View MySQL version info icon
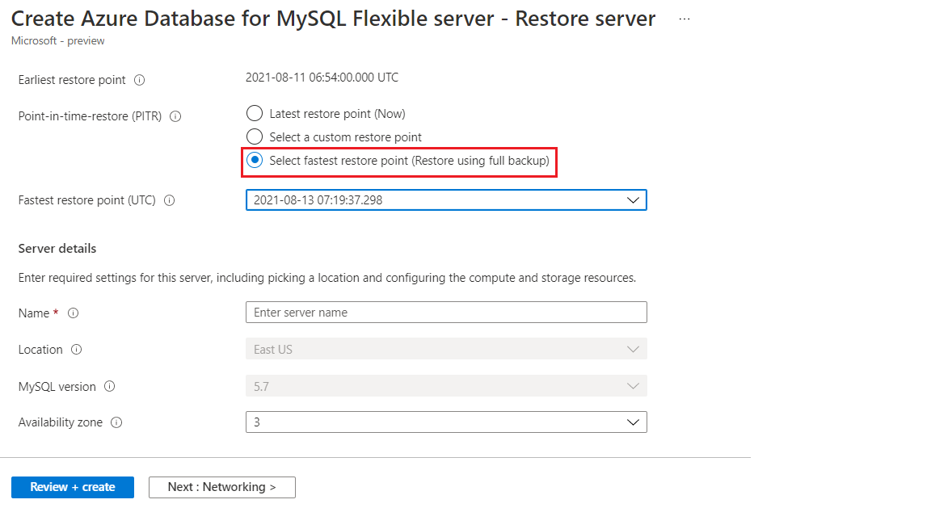The image size is (931, 508). click(x=110, y=386)
